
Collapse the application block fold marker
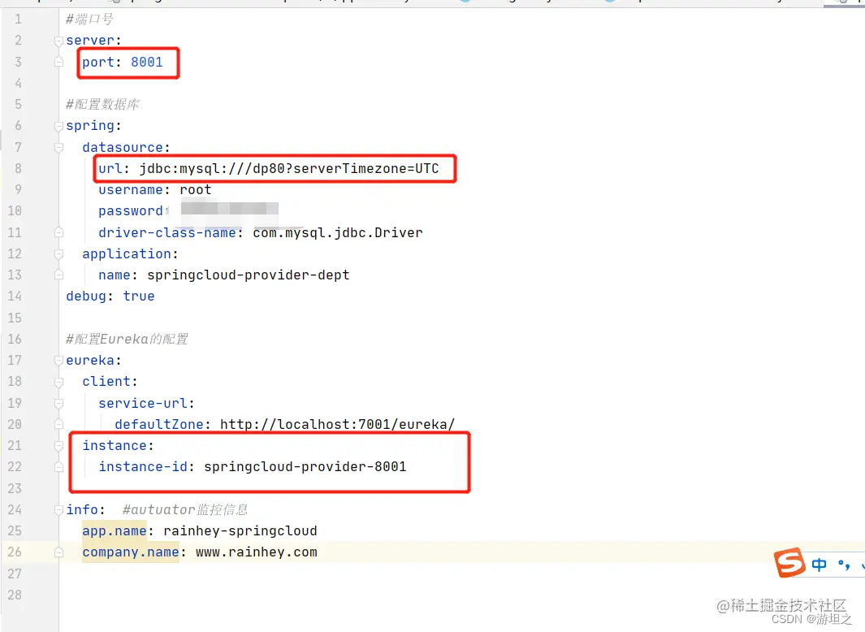[x=59, y=254]
